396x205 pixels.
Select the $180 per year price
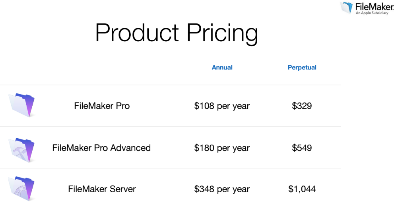pos(222,148)
